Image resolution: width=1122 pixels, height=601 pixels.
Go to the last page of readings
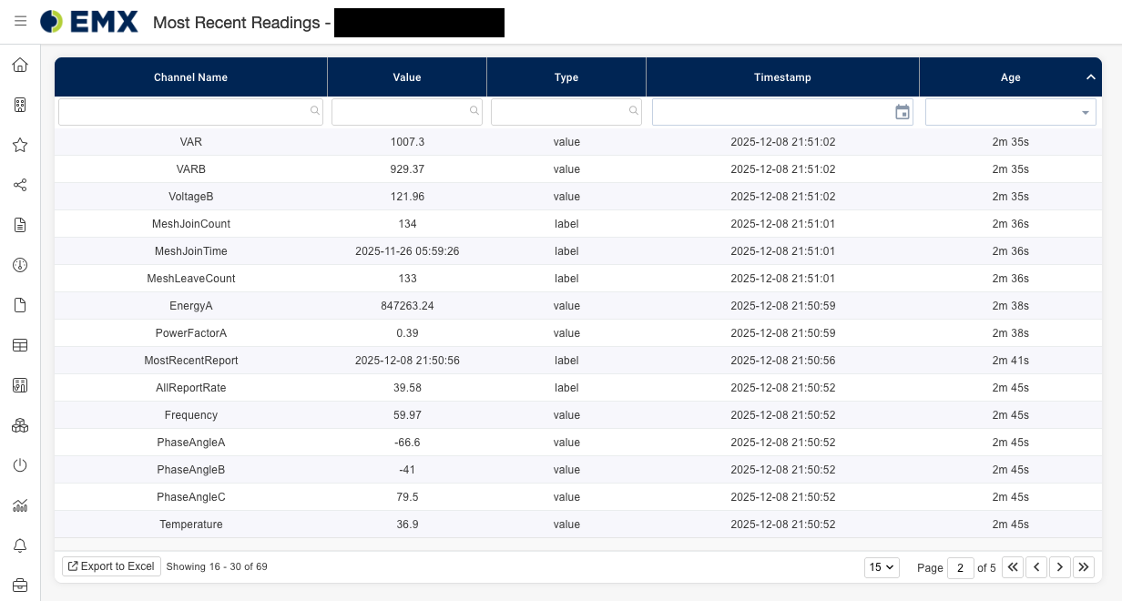click(x=1084, y=566)
